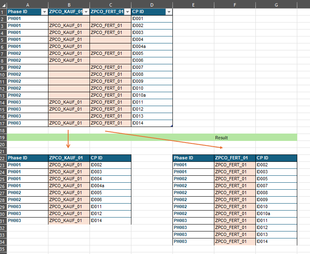This screenshot has width=310, height=254.
Task: Click ZPCO_KAUF_01 cell in row 3
Action: [x=69, y=26]
